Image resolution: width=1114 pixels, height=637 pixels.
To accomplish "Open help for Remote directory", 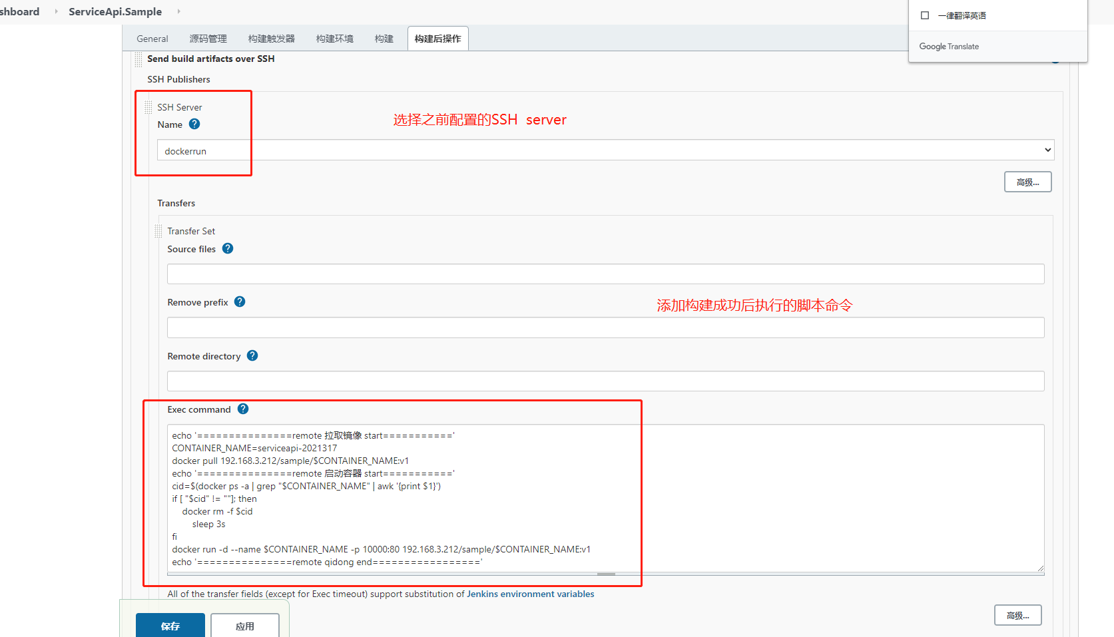I will (x=252, y=355).
